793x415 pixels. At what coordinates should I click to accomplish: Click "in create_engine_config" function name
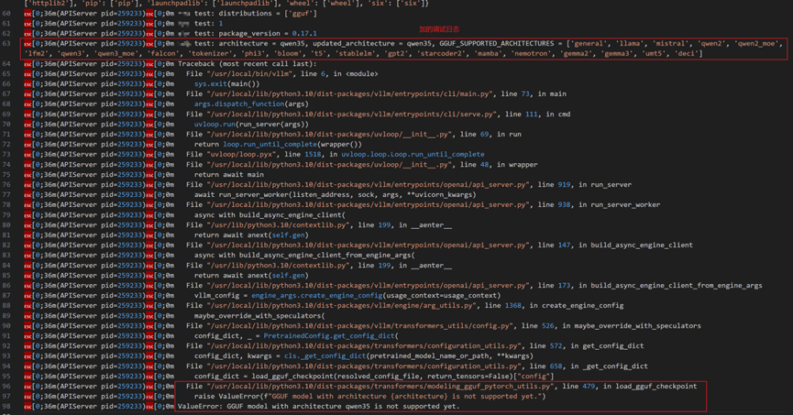577,306
